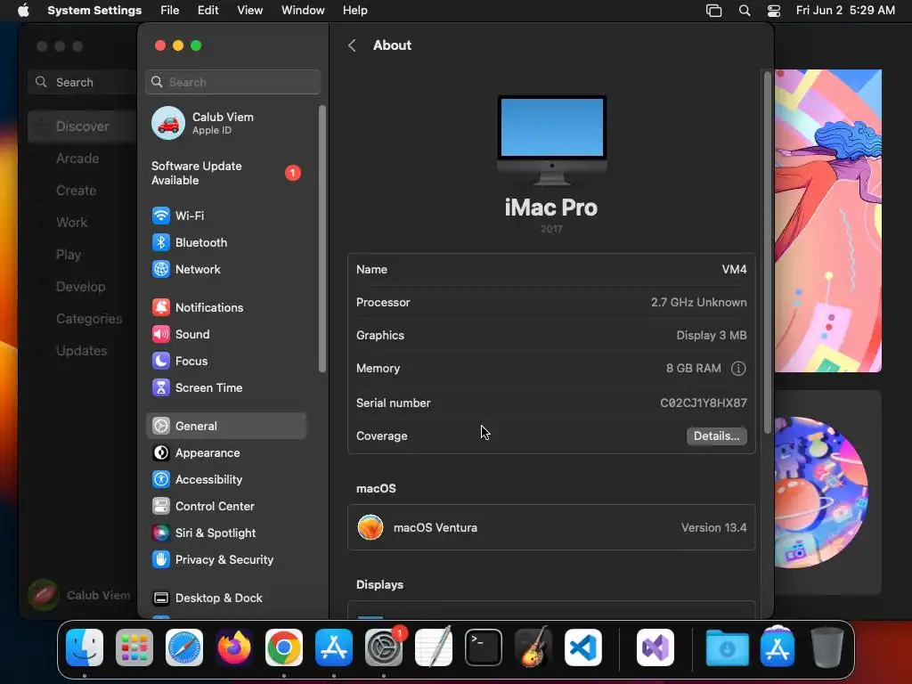
Task: Click Stage Manager menu bar icon
Action: 713,11
